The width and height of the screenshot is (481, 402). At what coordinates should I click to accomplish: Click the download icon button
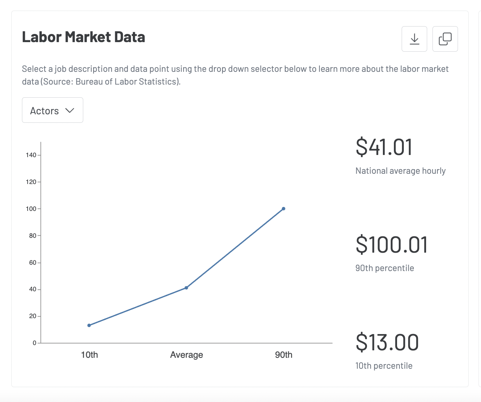414,39
